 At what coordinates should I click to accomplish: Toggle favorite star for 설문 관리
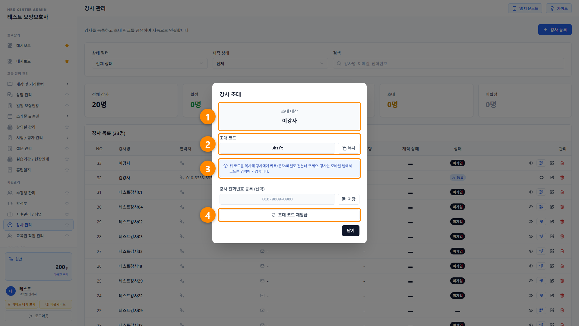point(67,149)
